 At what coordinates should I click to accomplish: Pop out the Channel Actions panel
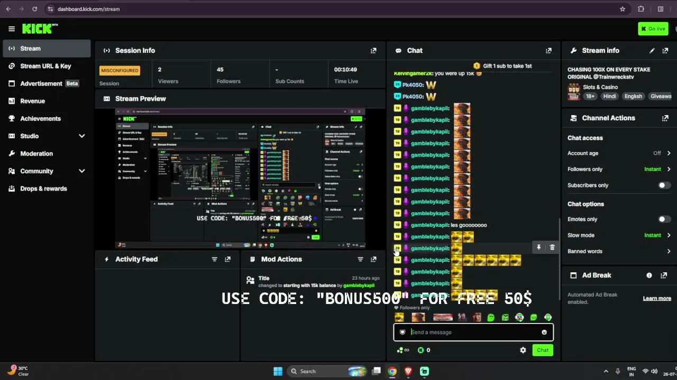665,118
